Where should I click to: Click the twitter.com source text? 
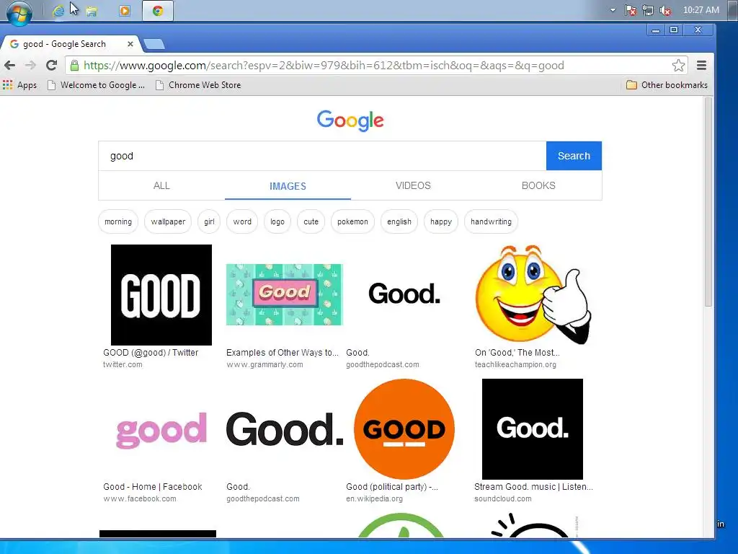pyautogui.click(x=123, y=364)
